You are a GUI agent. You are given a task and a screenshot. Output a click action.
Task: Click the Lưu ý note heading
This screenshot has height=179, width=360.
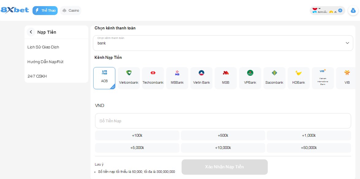pyautogui.click(x=99, y=164)
